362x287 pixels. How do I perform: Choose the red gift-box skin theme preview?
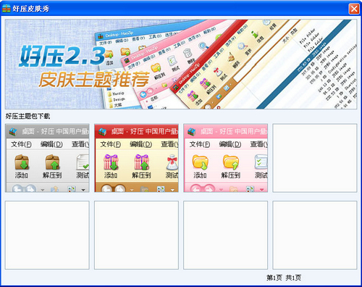pyautogui.click(x=136, y=158)
